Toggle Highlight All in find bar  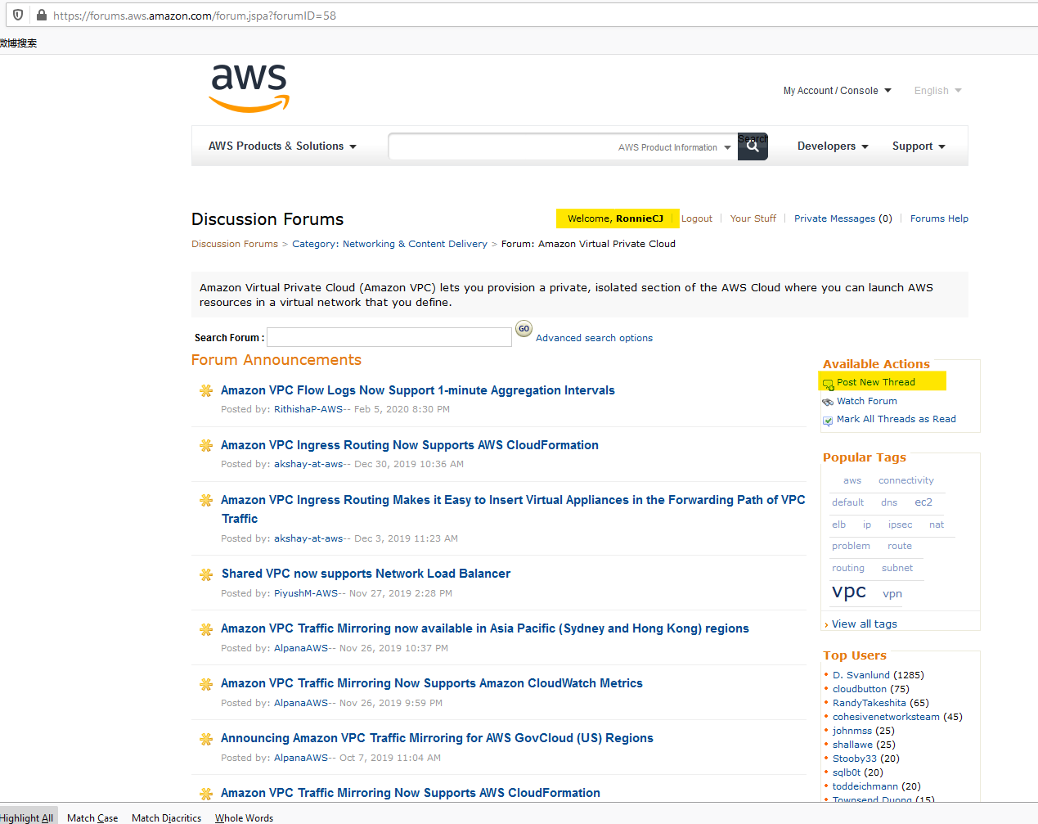(26, 817)
